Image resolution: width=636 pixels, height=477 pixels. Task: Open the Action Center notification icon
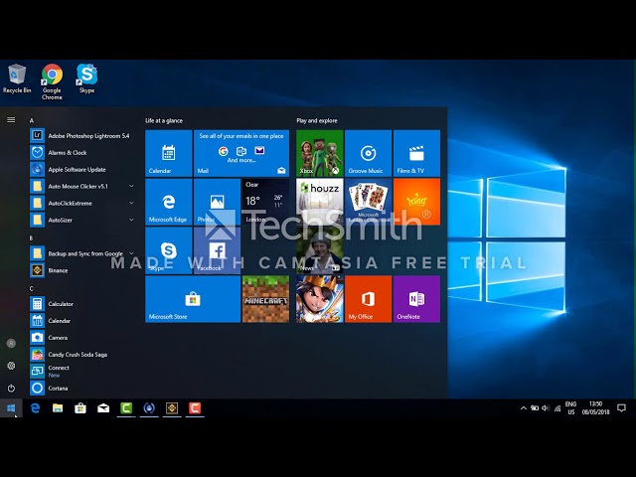(x=621, y=408)
